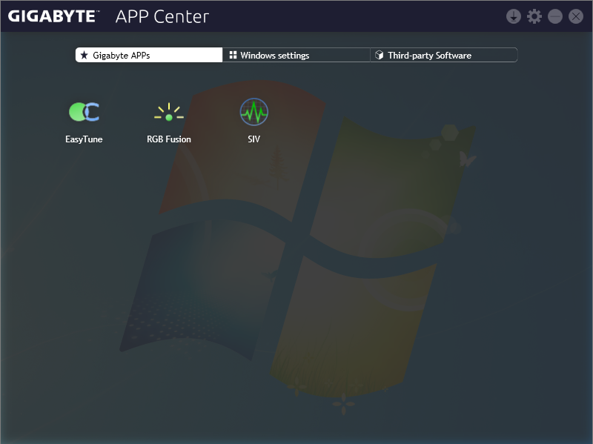This screenshot has width=593, height=444.
Task: Minimize the APP Center window
Action: (x=554, y=16)
